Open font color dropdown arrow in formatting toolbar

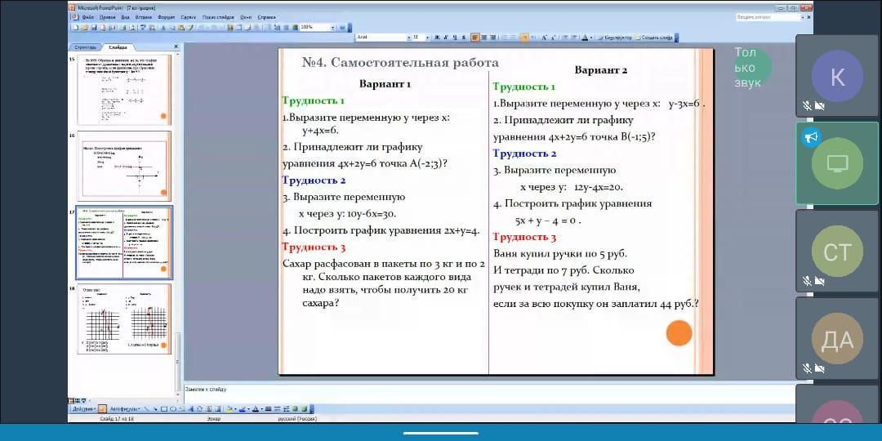tap(591, 38)
